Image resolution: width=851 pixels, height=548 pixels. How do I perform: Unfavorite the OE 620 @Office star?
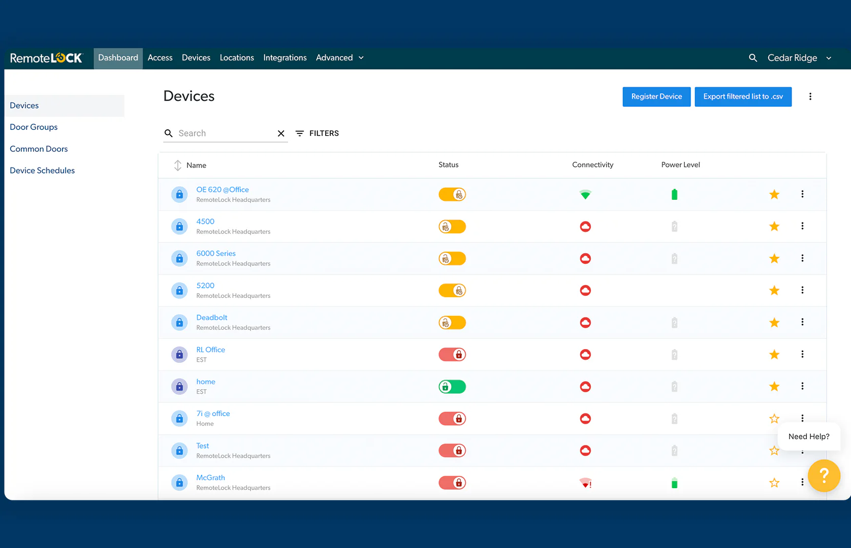click(774, 194)
